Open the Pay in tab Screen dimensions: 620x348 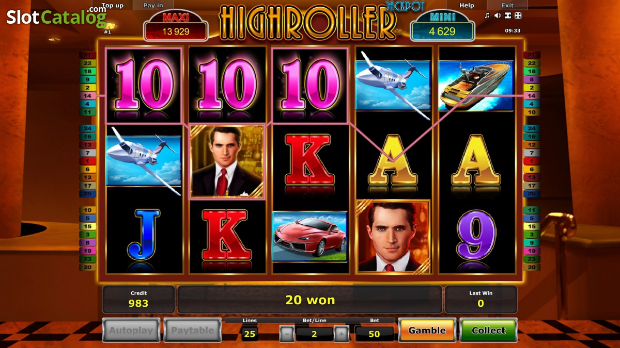point(153,6)
